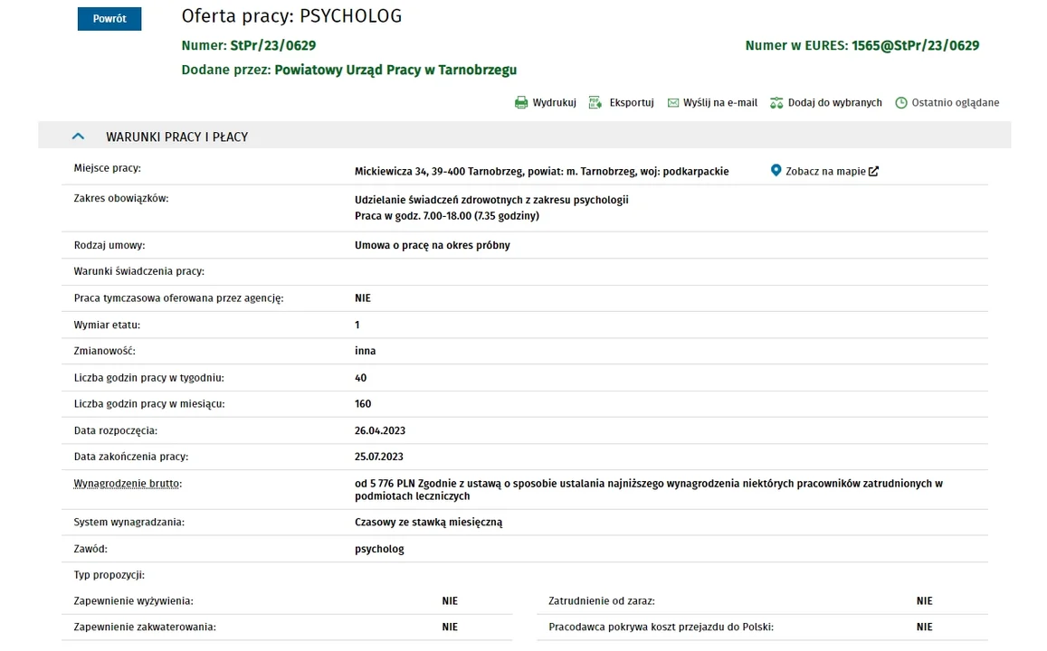Click NIE value for Zatrudnienie od zaraz

pos(924,601)
